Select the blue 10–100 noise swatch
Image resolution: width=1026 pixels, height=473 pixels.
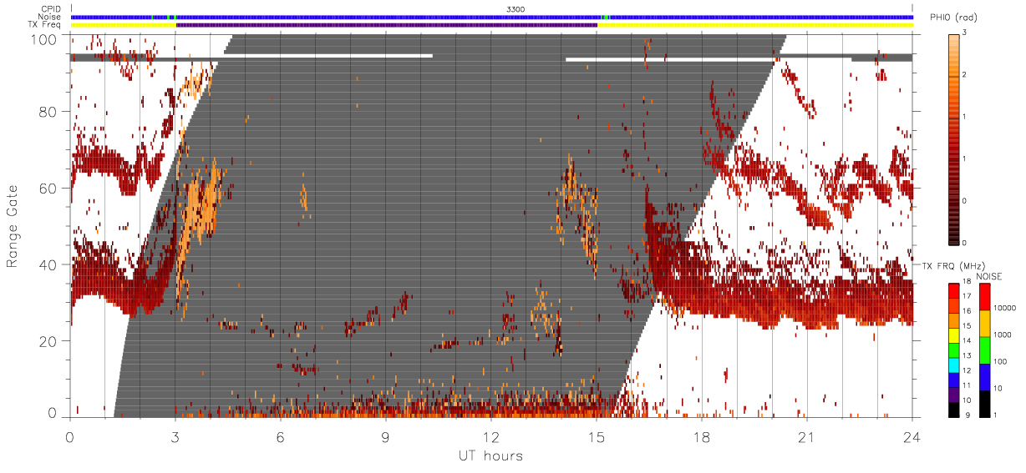[984, 376]
